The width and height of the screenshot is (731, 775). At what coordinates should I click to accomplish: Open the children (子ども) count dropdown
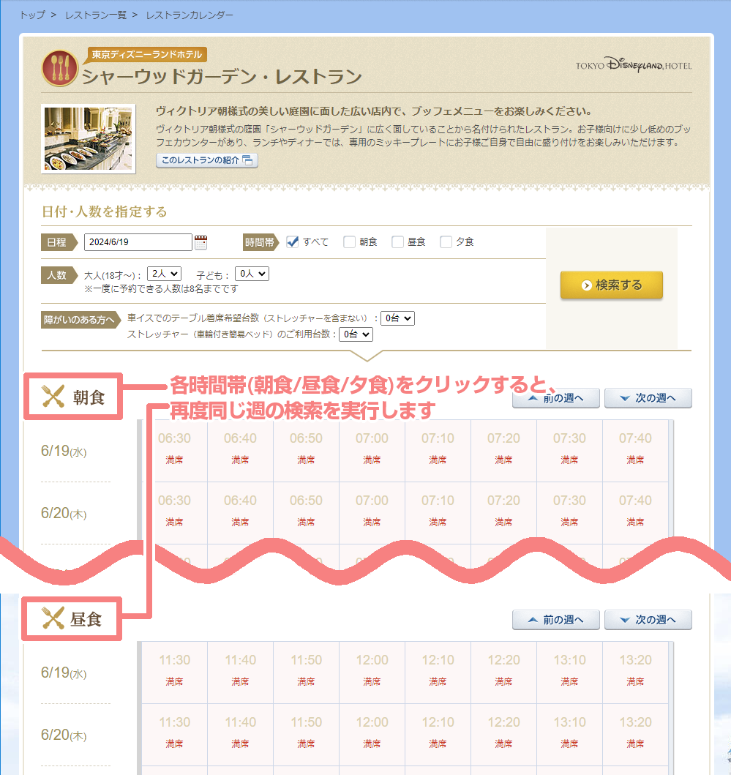252,274
